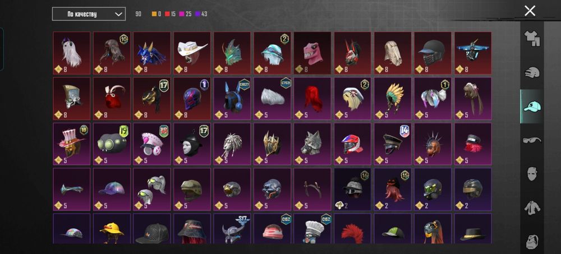Open the "По качеству" sort dropdown
Screen dimensions: 561x254
coord(89,14)
